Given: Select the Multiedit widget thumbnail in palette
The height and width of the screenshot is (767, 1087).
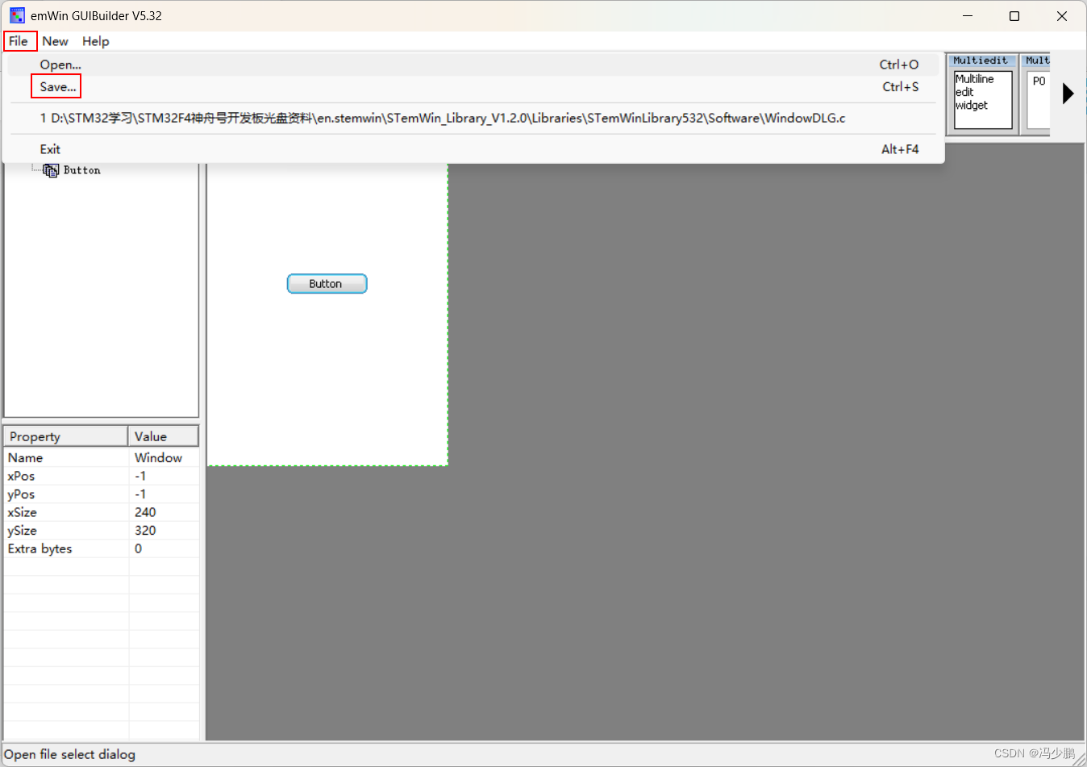Looking at the screenshot, I should point(981,97).
